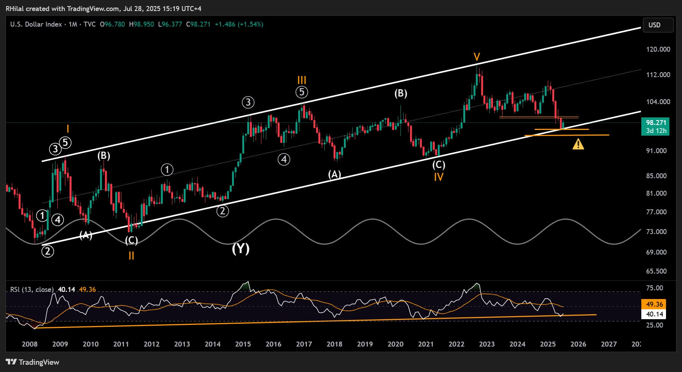Select circled 5 marker beneath wave III
Screen dimensions: 682x372
tap(302, 92)
